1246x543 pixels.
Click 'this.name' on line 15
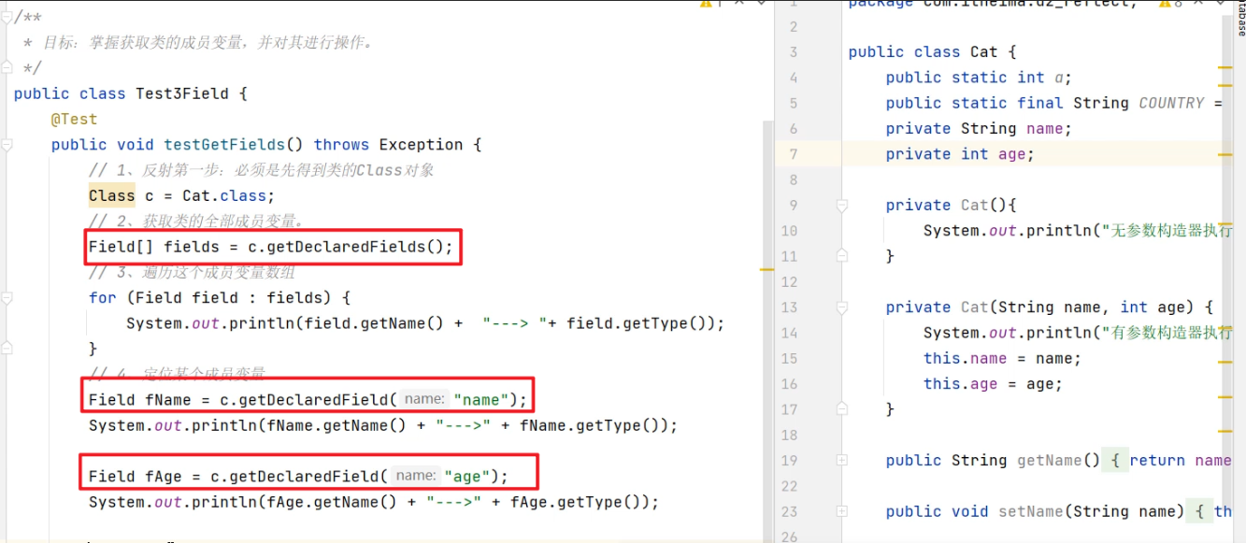tap(966, 358)
